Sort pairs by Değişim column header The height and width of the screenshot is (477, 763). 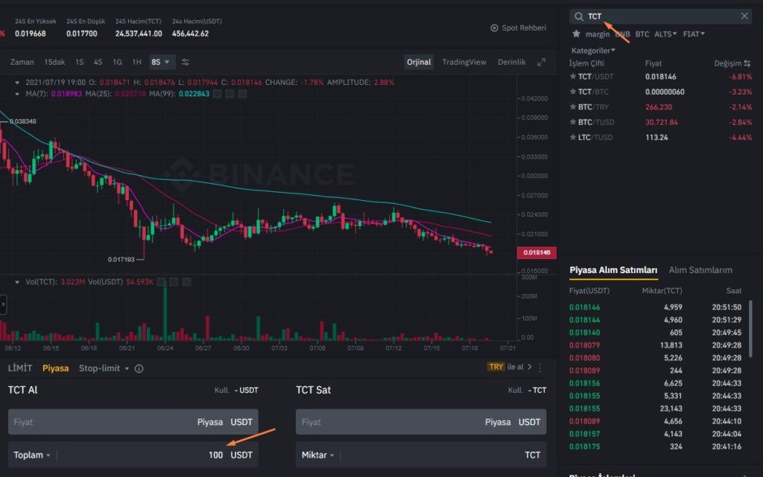click(727, 64)
